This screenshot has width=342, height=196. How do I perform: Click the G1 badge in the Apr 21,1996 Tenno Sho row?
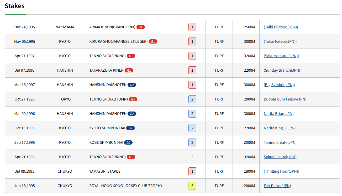pos(131,157)
